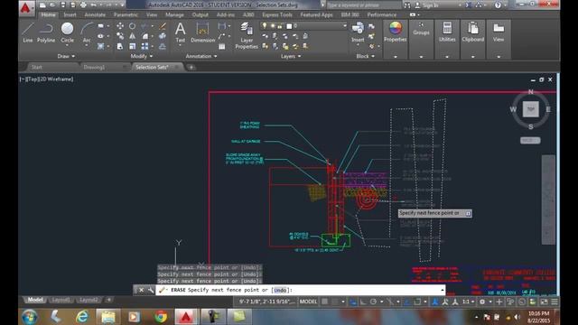Open the Annotate ribbon tab
The image size is (578, 325).
[95, 14]
